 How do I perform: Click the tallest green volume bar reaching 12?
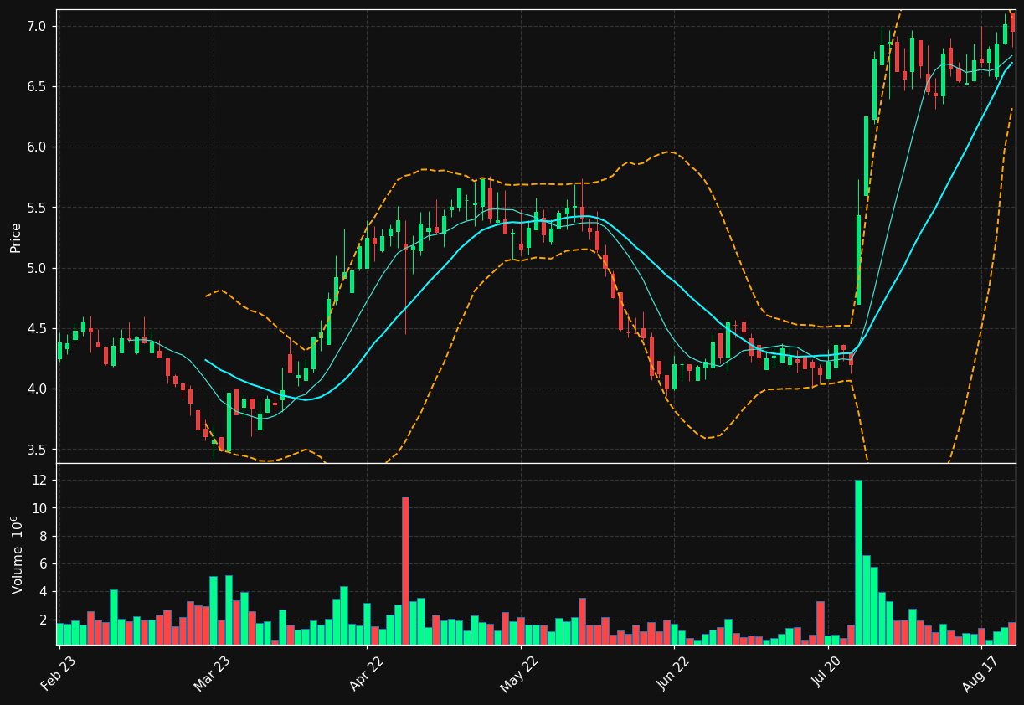(x=858, y=562)
